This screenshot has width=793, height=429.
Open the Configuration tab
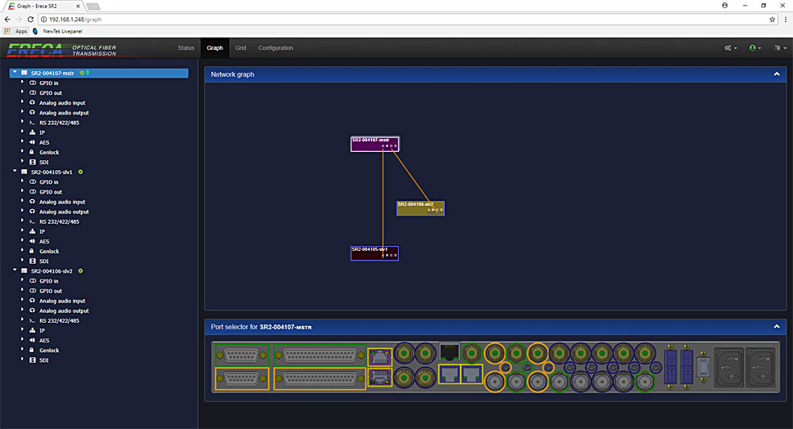(x=276, y=48)
